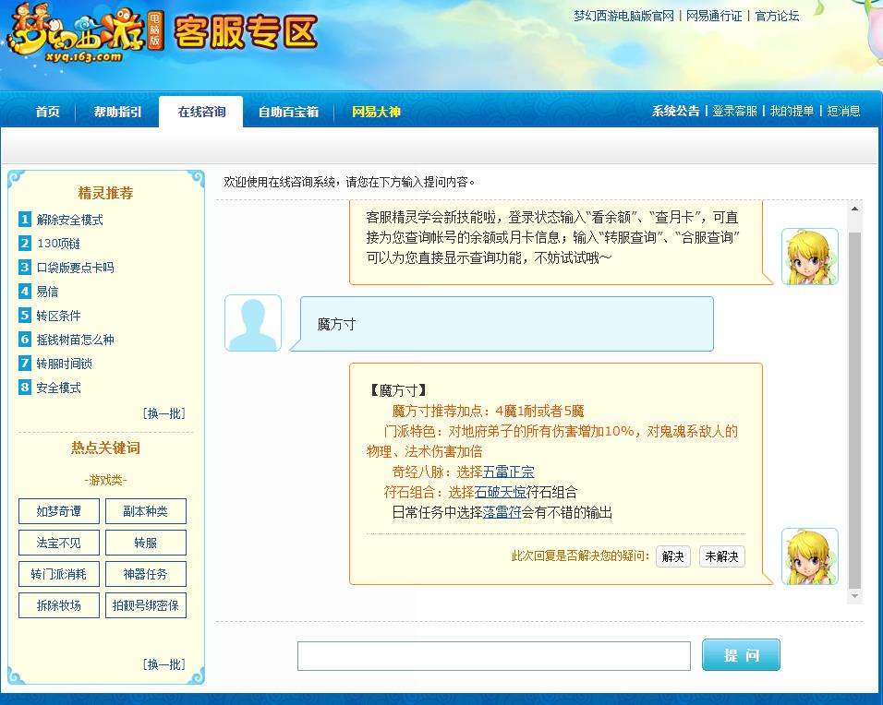Click the fairy assistant avatar in chat
Image resolution: width=883 pixels, height=705 pixels.
coord(809,256)
